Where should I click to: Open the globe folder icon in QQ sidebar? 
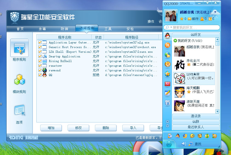click(x=168, y=55)
